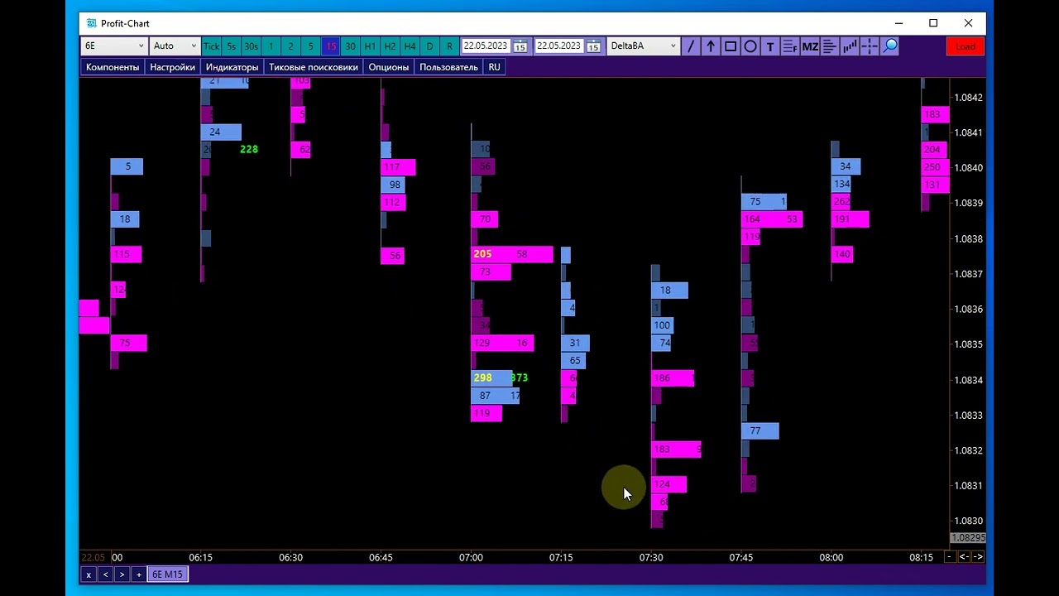This screenshot has height=596, width=1059.
Task: Switch to the H1 timeframe
Action: 370,46
